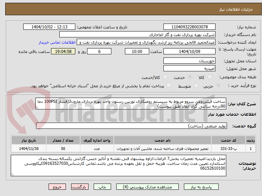This screenshot has width=262, height=196.
Task: Select the کالا/خدمت radio button
Action: pyautogui.click(x=165, y=77)
